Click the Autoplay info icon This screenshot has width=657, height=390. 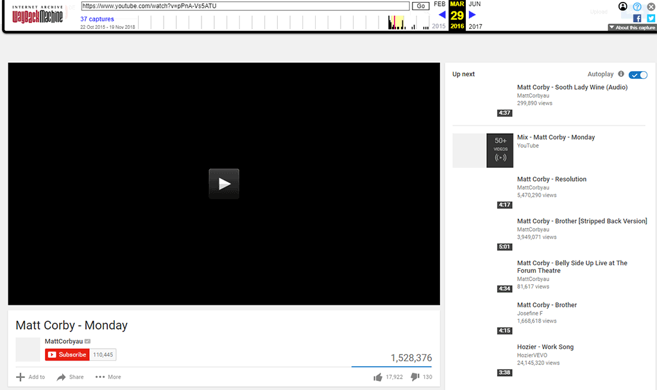point(620,74)
